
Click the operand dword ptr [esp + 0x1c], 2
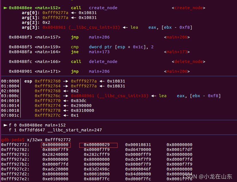(121, 47)
